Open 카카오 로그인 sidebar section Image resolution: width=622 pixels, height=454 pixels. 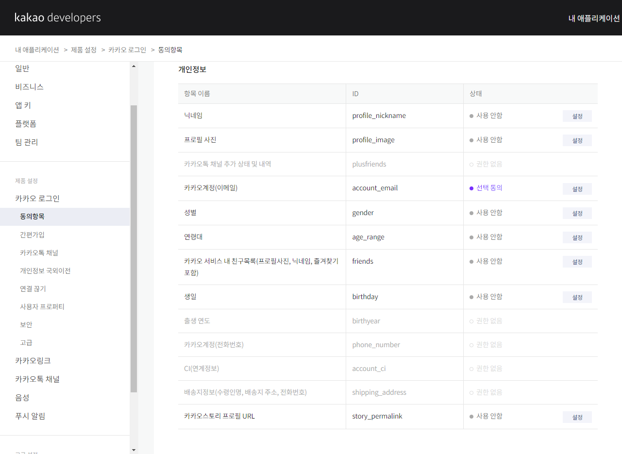[37, 199]
